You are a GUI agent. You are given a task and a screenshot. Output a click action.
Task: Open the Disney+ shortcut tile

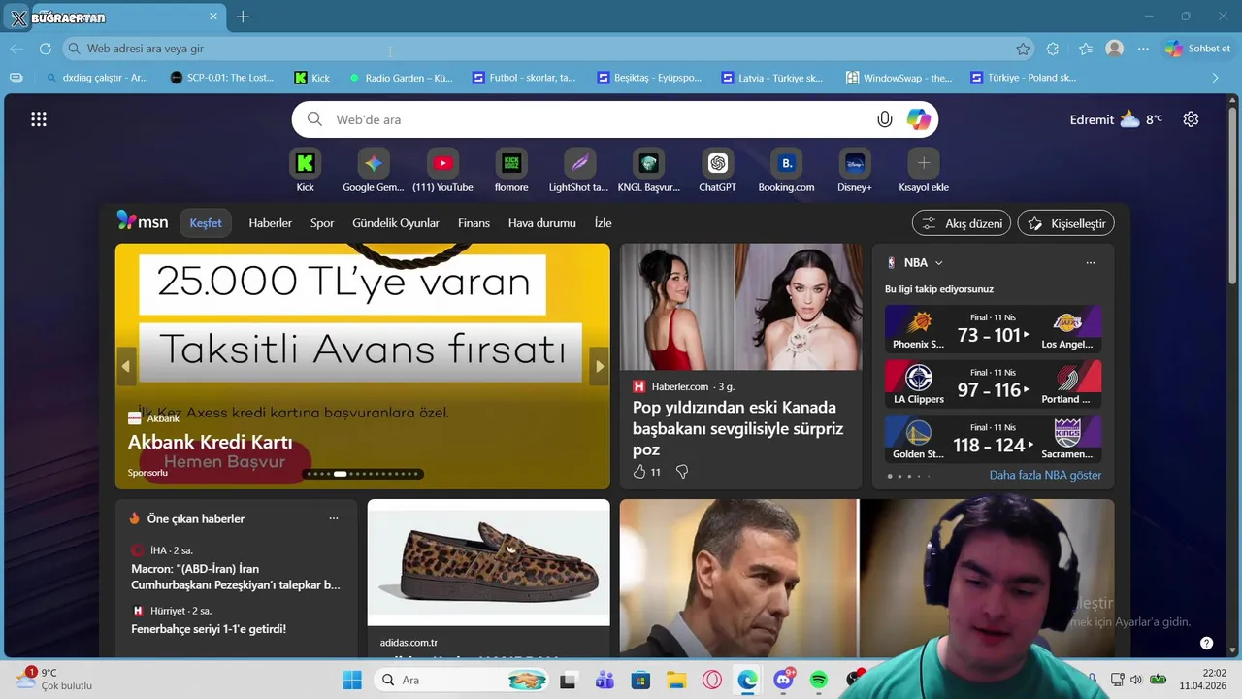(855, 163)
